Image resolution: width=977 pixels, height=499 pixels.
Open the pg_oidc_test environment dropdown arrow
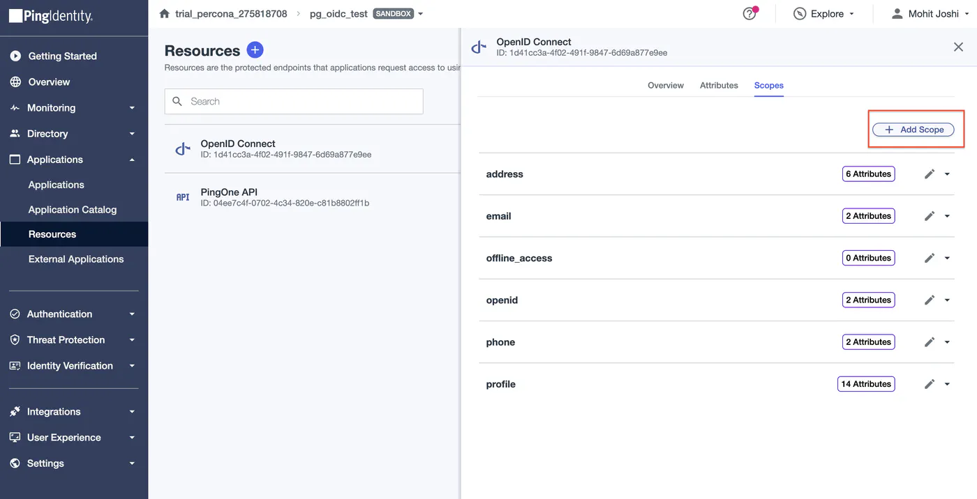[x=421, y=14]
